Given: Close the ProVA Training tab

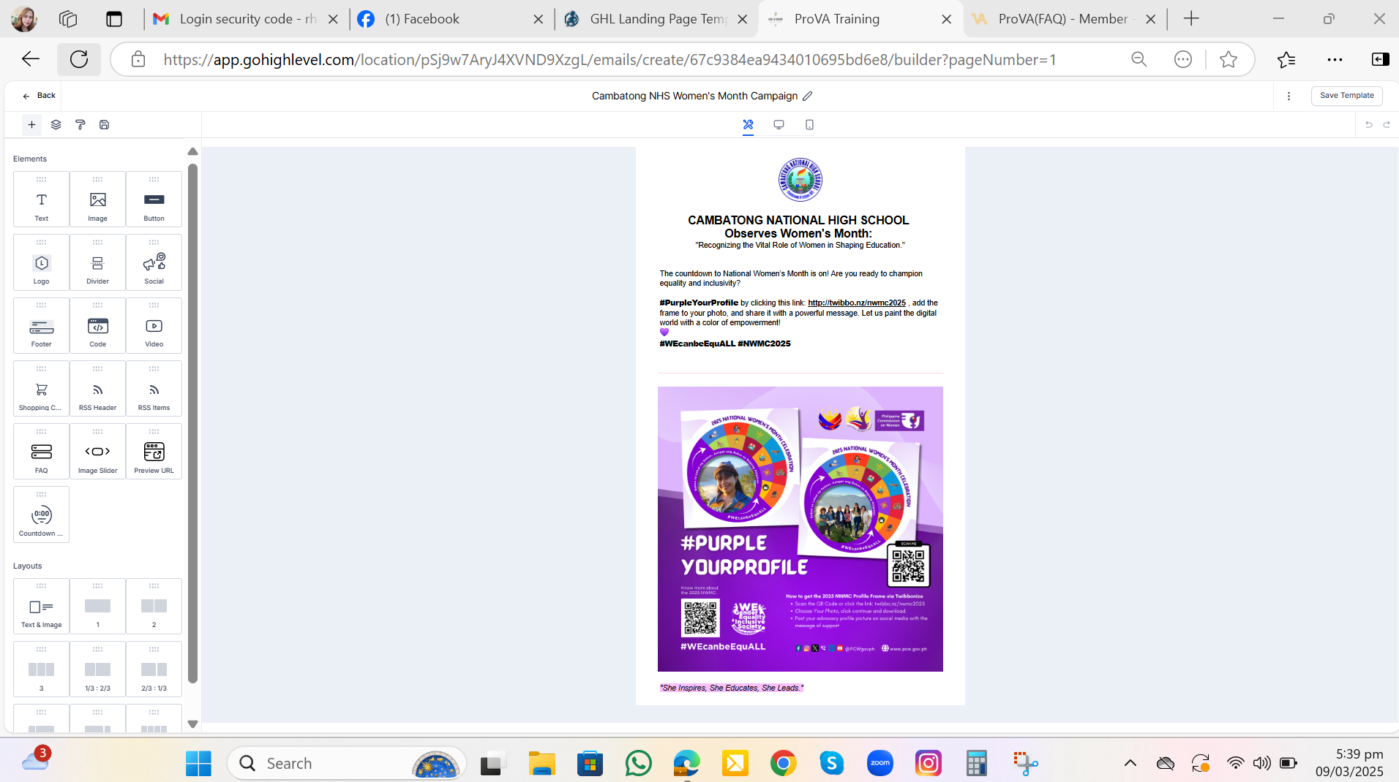Looking at the screenshot, I should (946, 19).
